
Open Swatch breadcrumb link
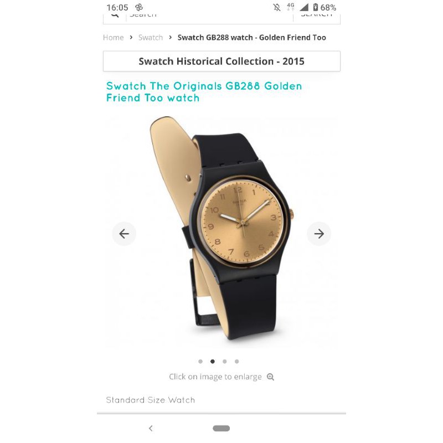pyautogui.click(x=151, y=38)
